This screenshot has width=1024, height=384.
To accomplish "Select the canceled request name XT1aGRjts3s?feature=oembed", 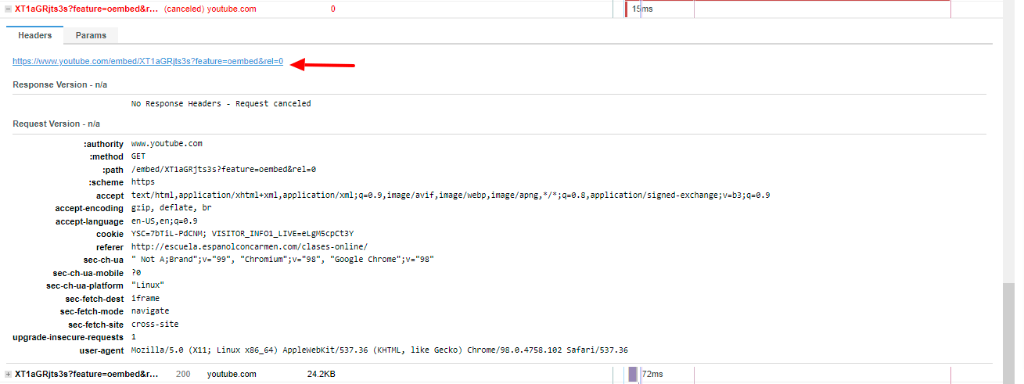I will (x=86, y=9).
